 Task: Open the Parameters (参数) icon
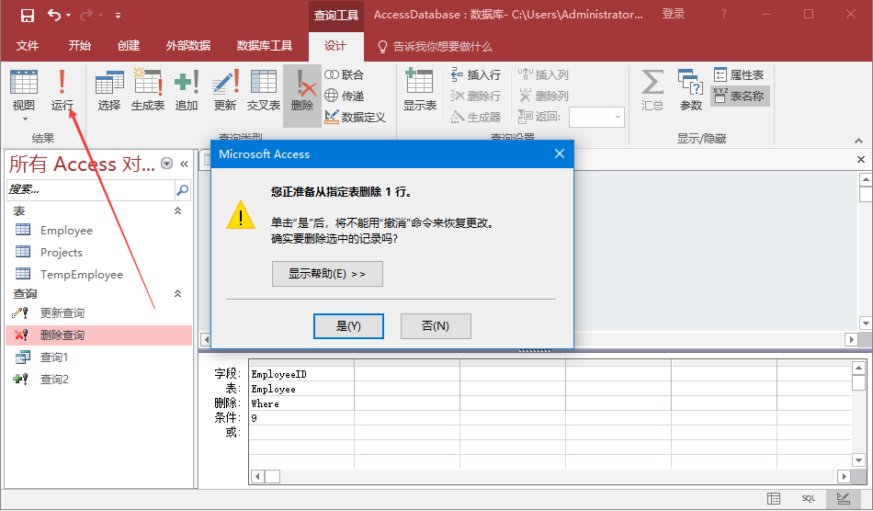point(690,90)
